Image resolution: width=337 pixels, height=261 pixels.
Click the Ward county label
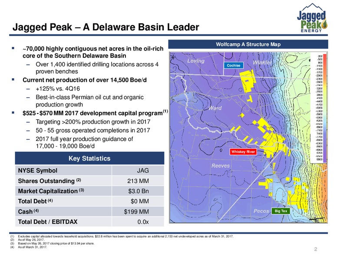pos(215,108)
